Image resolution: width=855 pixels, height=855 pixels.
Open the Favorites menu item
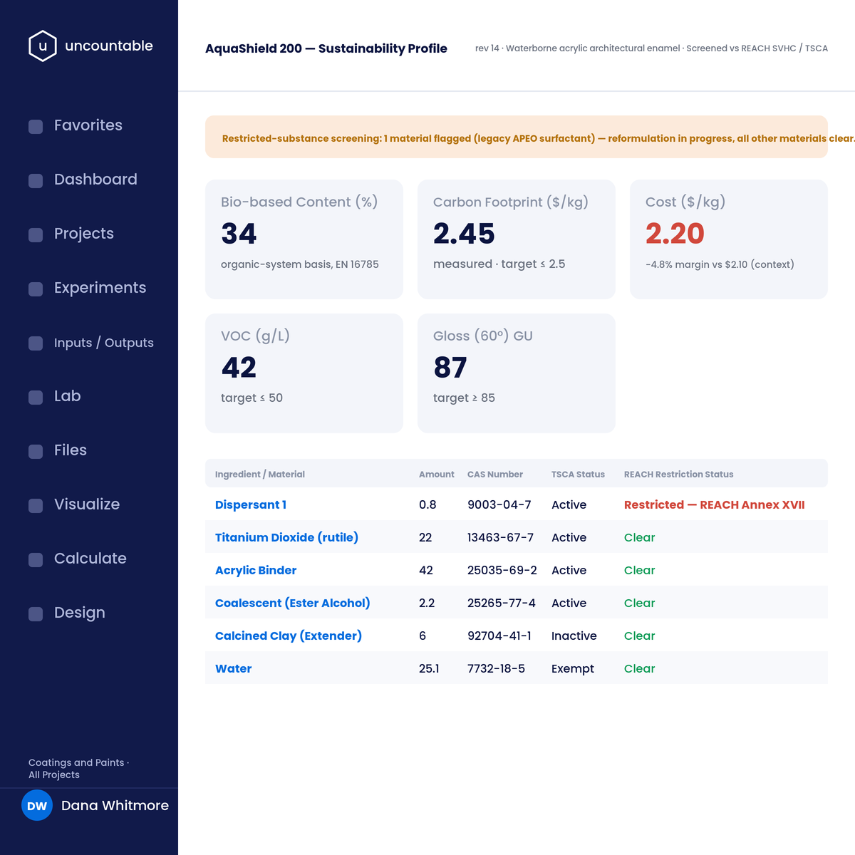coord(88,125)
